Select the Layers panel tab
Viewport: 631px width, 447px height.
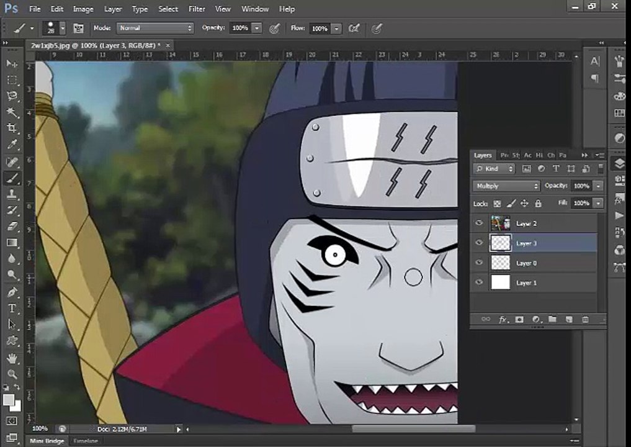[x=483, y=155]
